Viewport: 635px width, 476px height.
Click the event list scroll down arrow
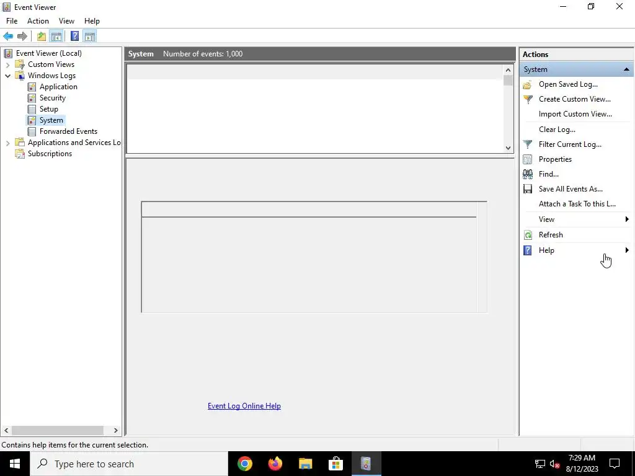[x=508, y=148]
